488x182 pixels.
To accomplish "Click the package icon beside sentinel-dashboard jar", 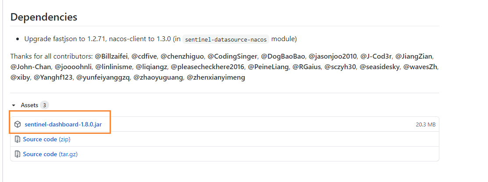I will pos(18,125).
